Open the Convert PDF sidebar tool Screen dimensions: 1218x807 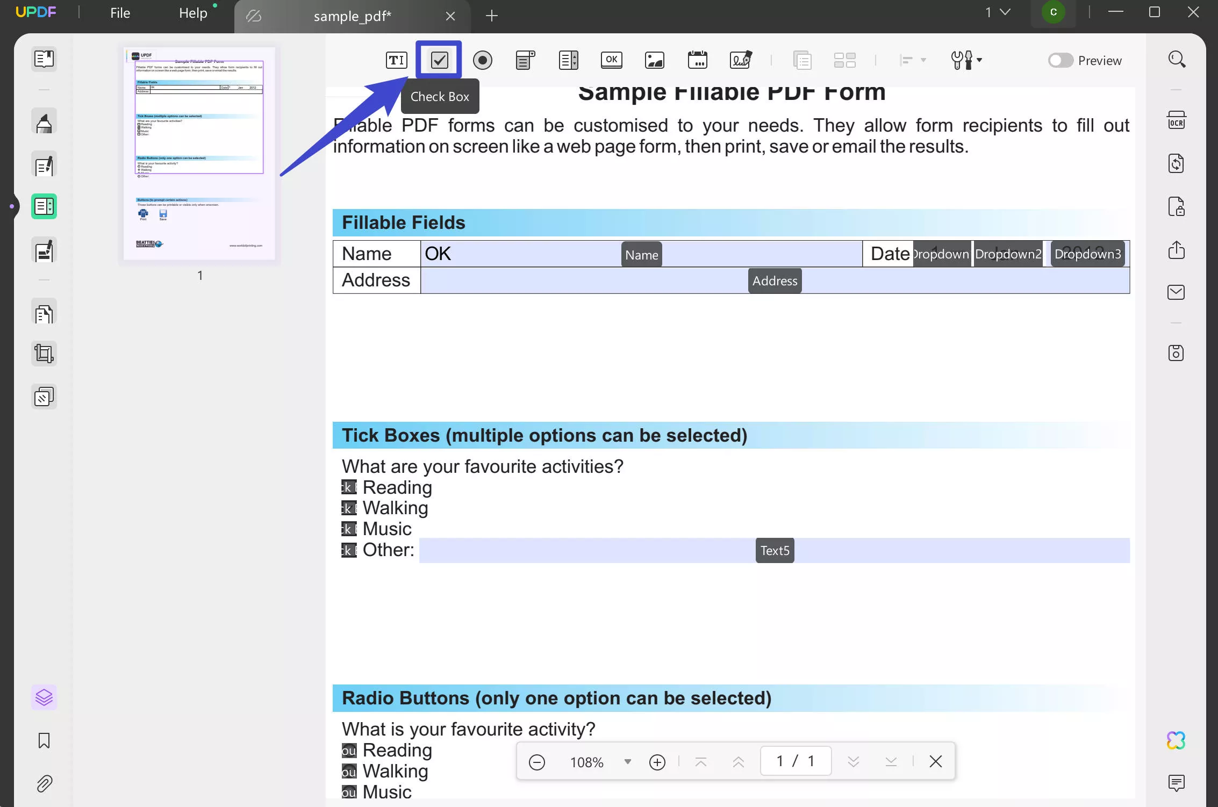point(1176,164)
